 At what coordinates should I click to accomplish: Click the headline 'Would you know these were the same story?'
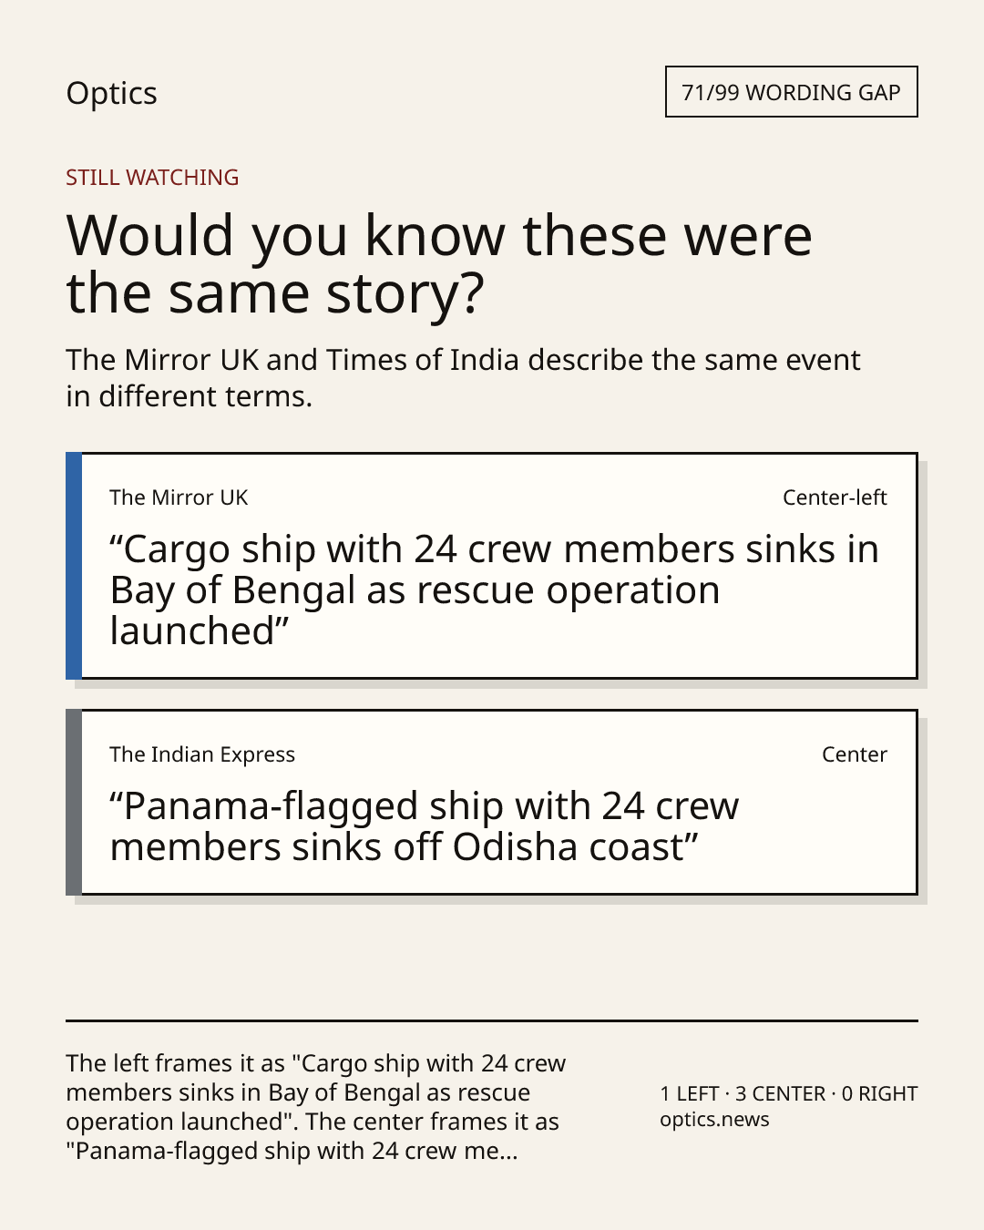(x=439, y=263)
